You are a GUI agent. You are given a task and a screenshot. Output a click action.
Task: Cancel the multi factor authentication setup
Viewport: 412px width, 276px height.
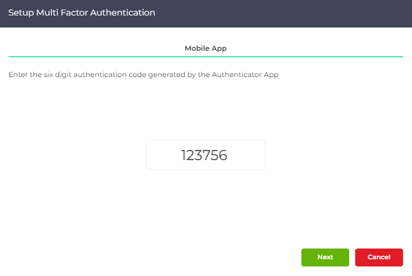379,257
